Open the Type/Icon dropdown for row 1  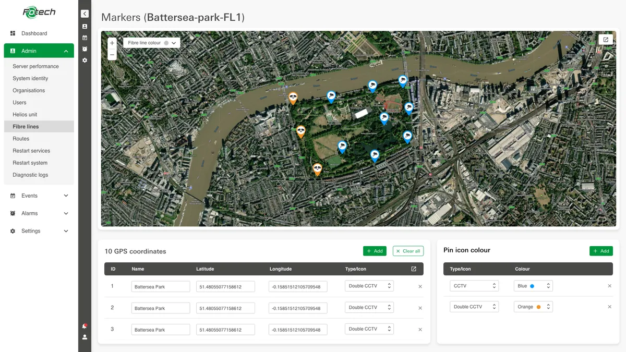pos(369,286)
